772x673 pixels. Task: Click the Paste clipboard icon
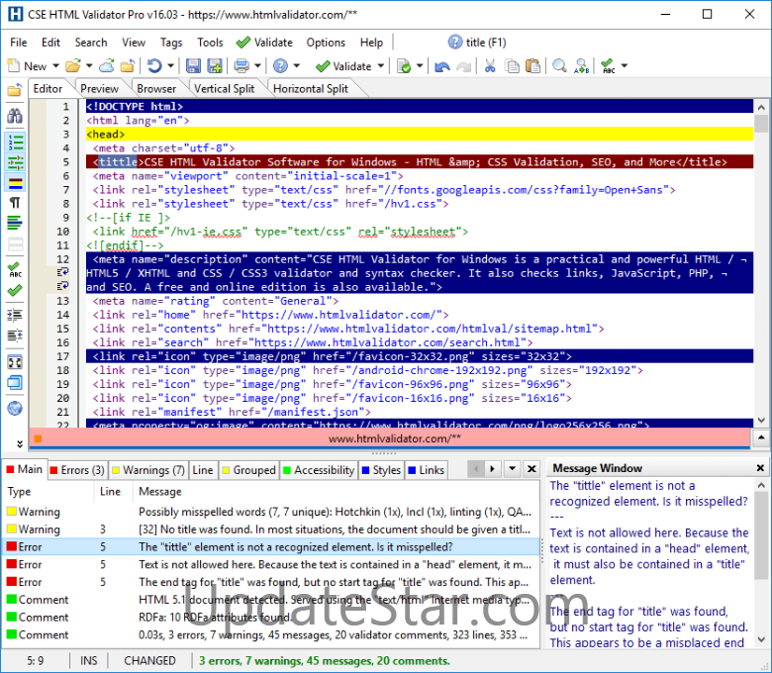click(x=532, y=66)
